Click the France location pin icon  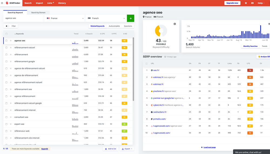(x=144, y=17)
